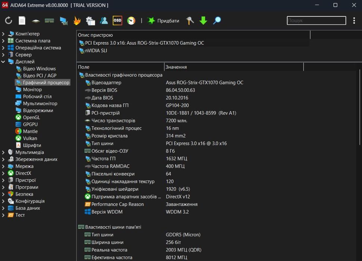Select PCI Express 3.0 x16 Asus device
This screenshot has width=362, height=261.
[x=141, y=43]
